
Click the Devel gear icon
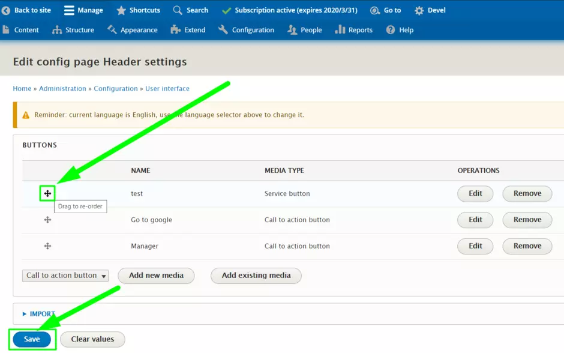tap(419, 10)
